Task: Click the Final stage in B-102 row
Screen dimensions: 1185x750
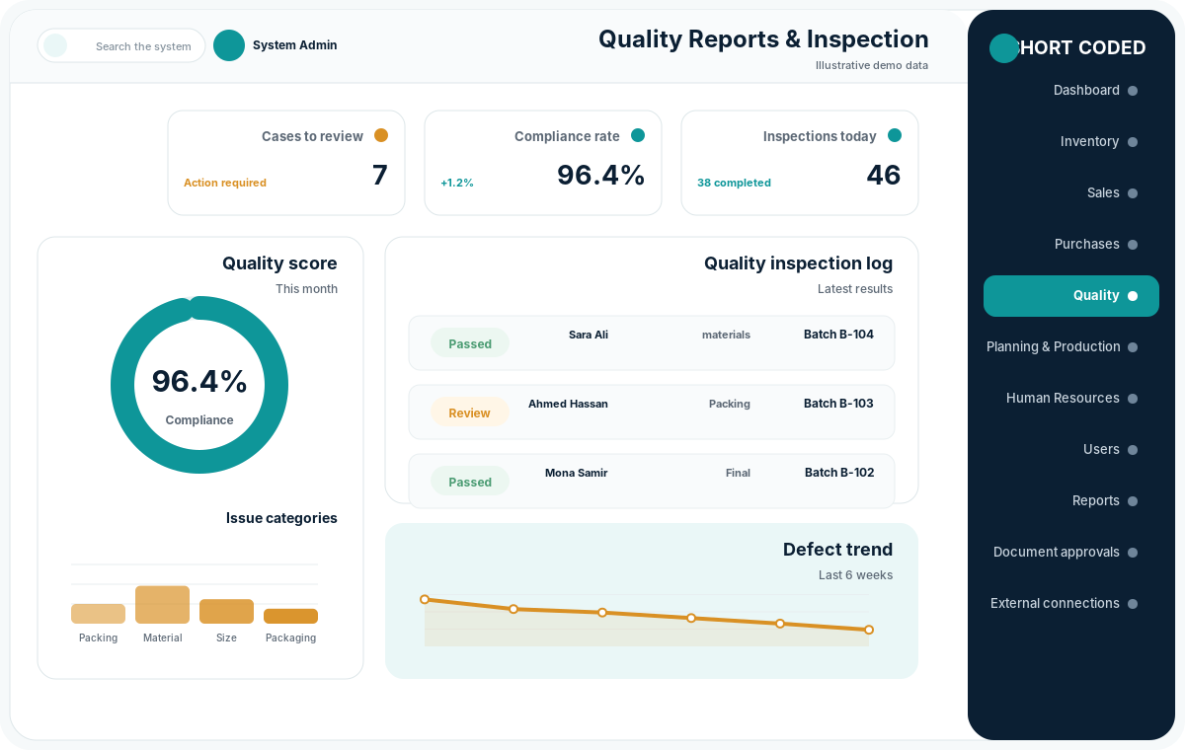Action: [738, 473]
